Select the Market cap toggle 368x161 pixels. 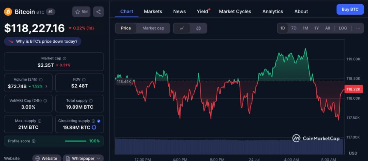[153, 28]
